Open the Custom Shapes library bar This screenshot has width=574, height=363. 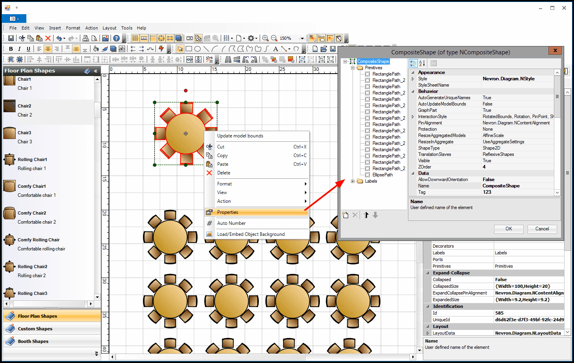[x=52, y=329]
